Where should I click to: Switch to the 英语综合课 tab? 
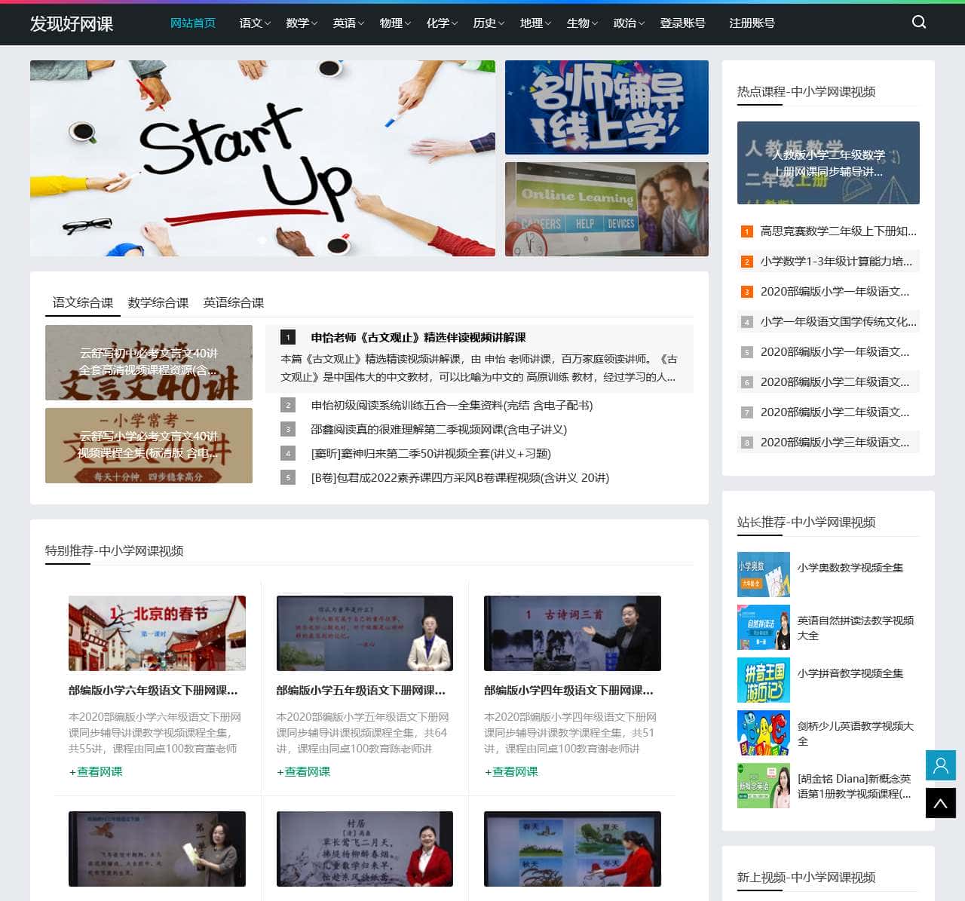click(233, 302)
